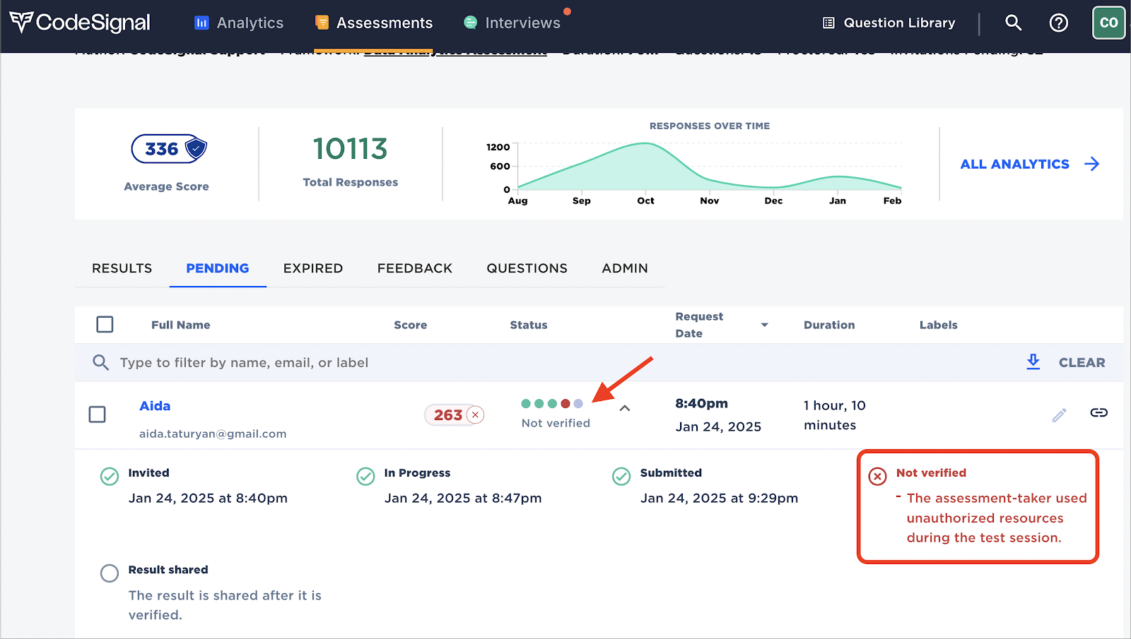This screenshot has width=1131, height=639.
Task: Toggle the select-all checkbox in table header
Action: click(x=105, y=324)
